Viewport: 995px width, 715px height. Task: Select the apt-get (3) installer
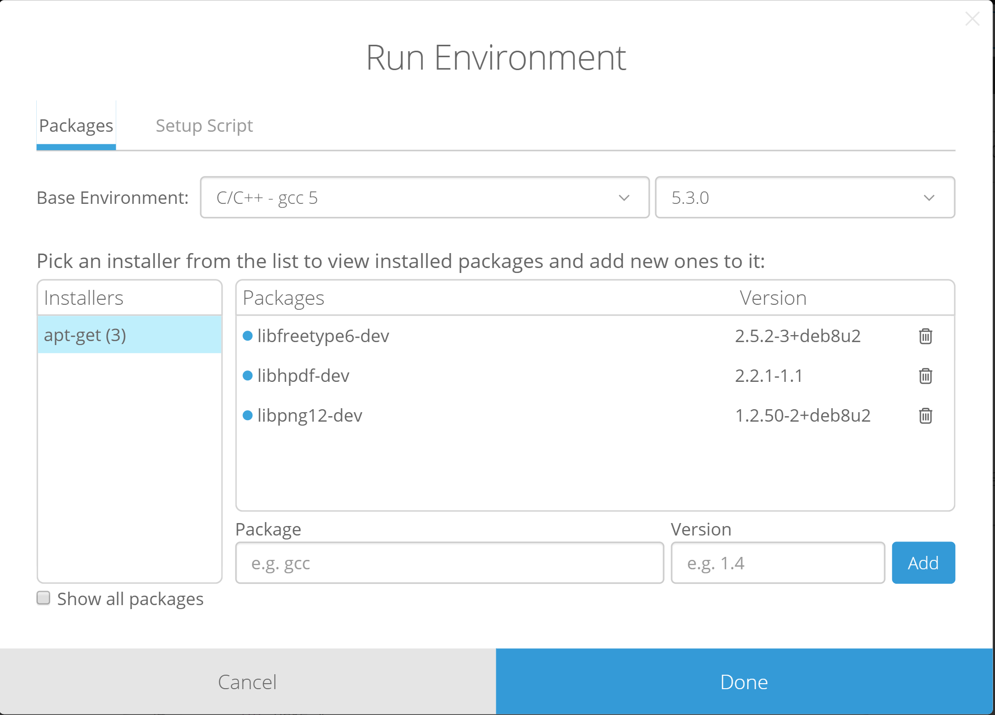130,335
